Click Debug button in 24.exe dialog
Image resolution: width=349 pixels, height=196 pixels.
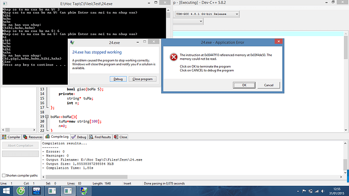tap(118, 79)
